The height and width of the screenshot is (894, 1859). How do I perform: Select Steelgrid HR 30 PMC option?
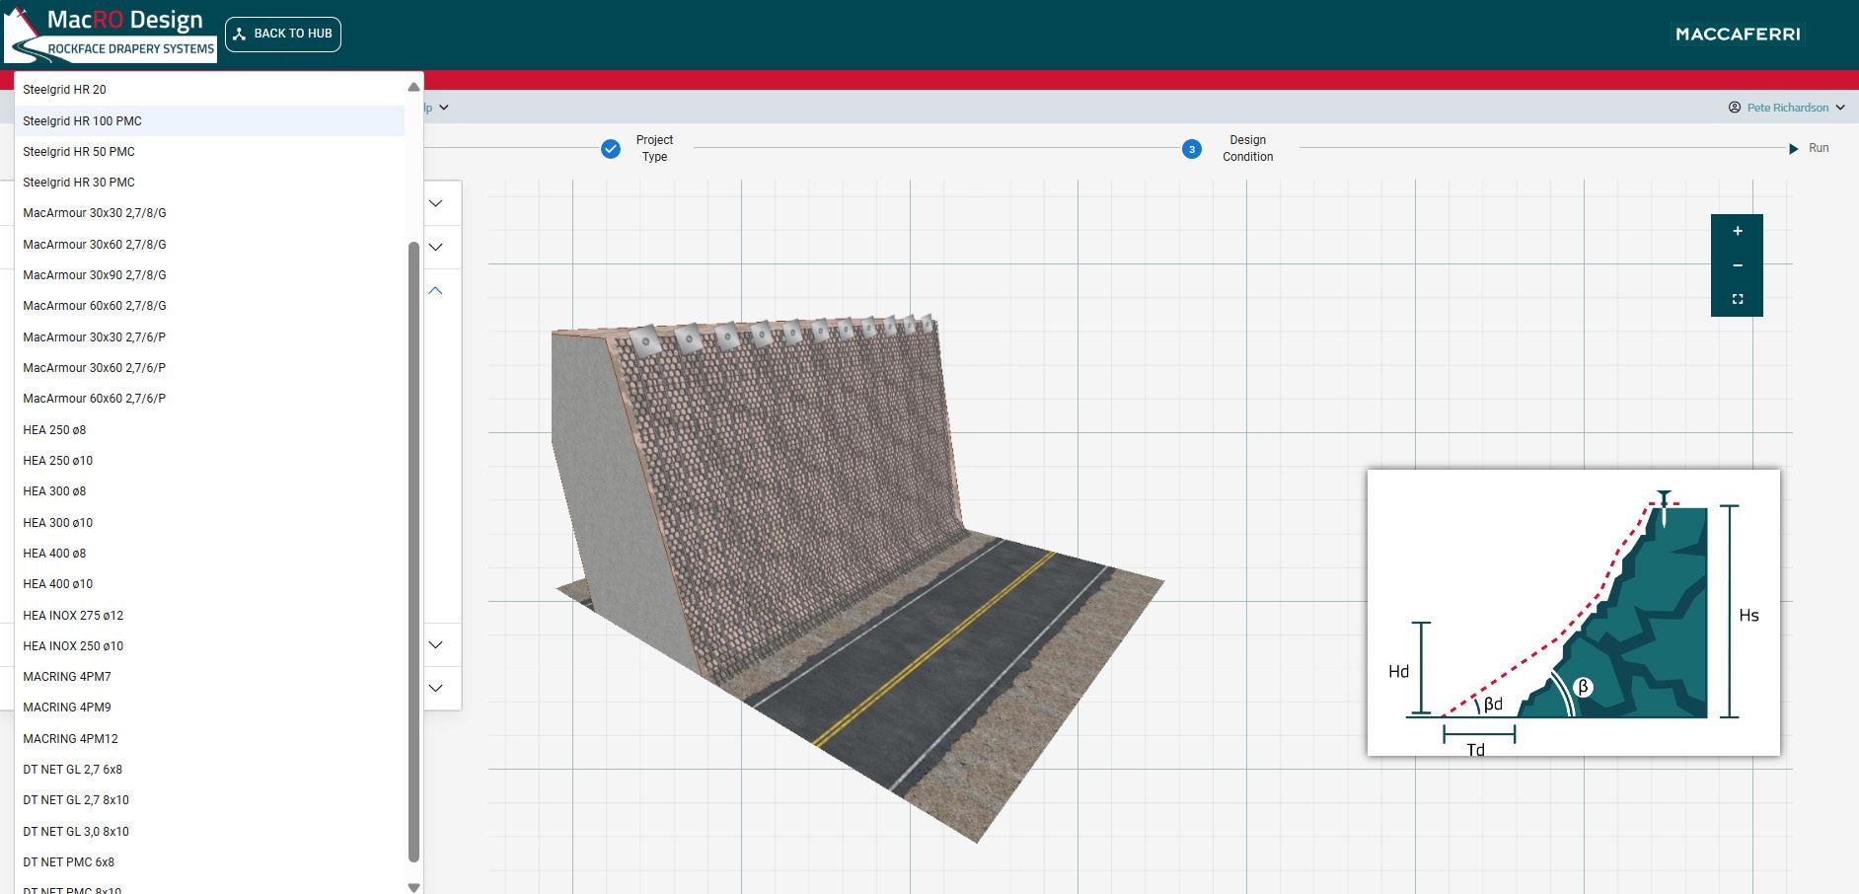click(209, 183)
